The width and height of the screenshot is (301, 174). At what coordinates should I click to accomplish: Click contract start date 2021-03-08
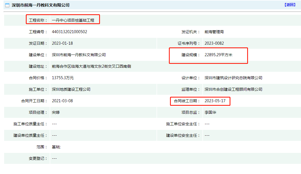point(62,101)
